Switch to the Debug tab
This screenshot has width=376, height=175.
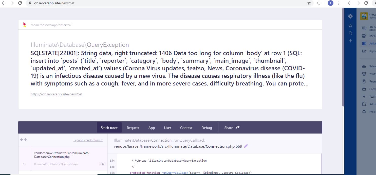click(206, 128)
